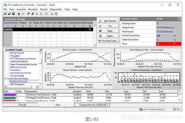The image size is (185, 123).
Task: Click green swatch for % Privileged Time
Action: (x=10, y=98)
